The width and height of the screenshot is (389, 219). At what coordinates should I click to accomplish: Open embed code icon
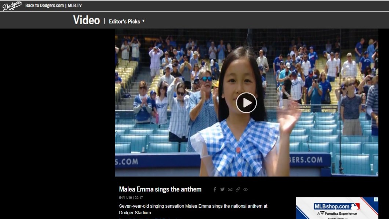coord(246,190)
